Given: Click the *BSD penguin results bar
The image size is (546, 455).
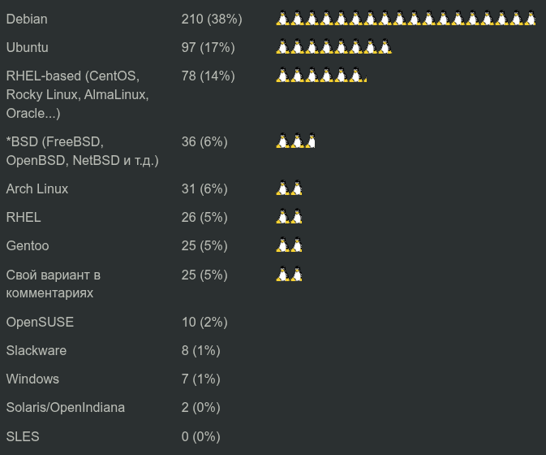Looking at the screenshot, I should pyautogui.click(x=295, y=141).
